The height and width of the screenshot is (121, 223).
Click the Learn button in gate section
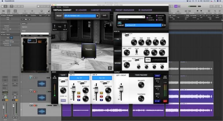coord(63,101)
